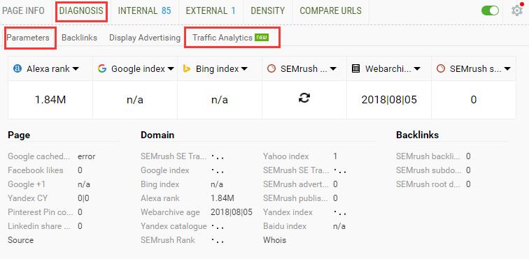Open the COMPARE URLS tab
529x259 pixels.
pos(330,10)
